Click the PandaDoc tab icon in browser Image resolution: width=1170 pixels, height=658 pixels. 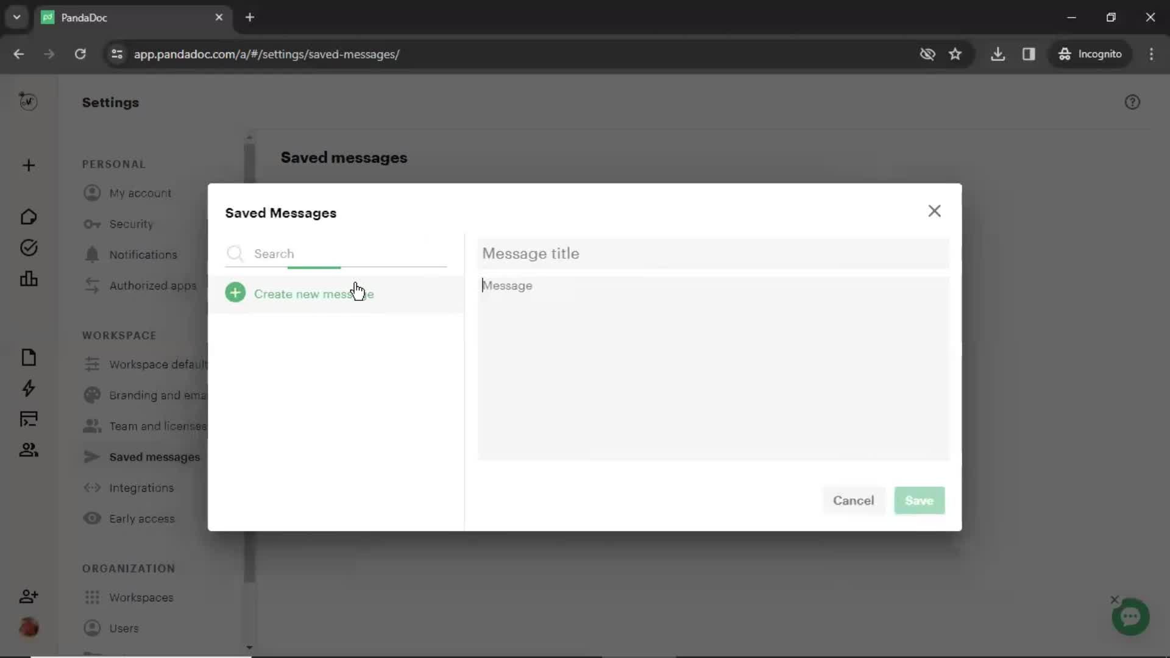pyautogui.click(x=49, y=18)
